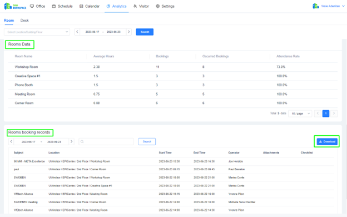Open the Select Location/Building/Floor dropdown
This screenshot has width=347, height=217.
37,32
